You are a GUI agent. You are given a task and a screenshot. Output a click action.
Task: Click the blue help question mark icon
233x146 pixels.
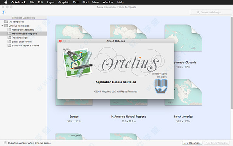click(4, 12)
